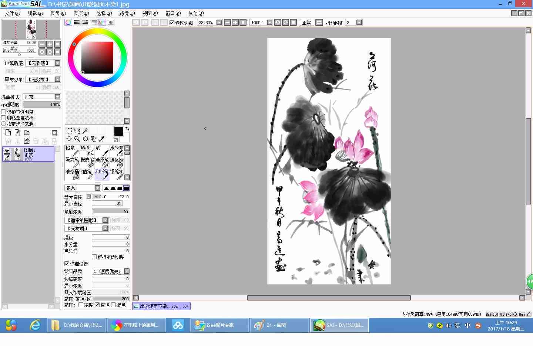Show the color wheel panel
Image resolution: width=533 pixels, height=346 pixels.
pyautogui.click(x=68, y=23)
